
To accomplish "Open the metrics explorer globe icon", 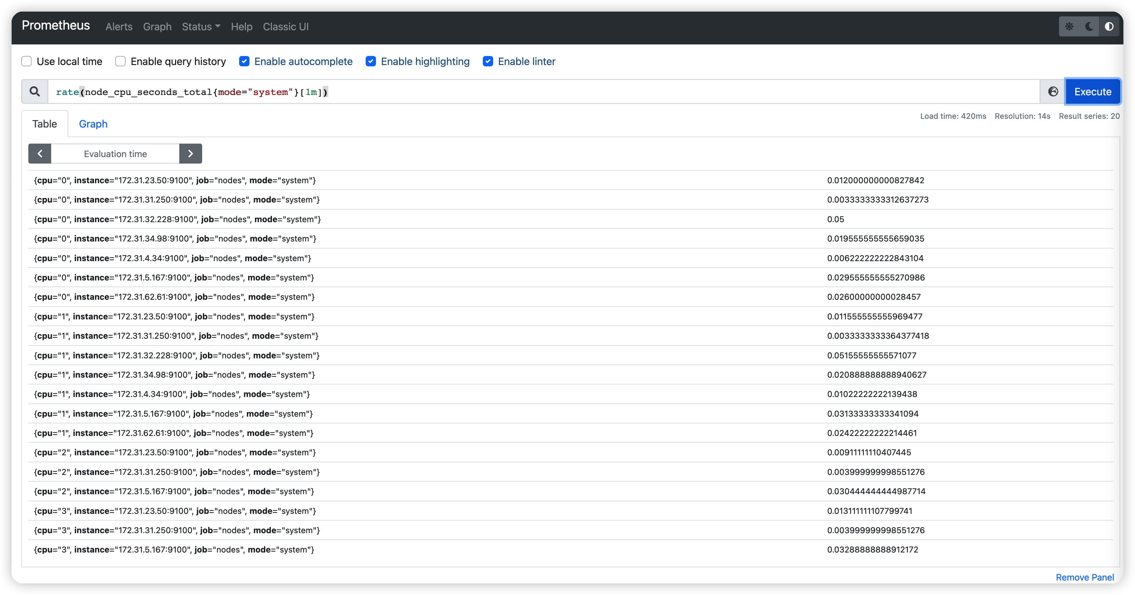I will coord(1053,92).
